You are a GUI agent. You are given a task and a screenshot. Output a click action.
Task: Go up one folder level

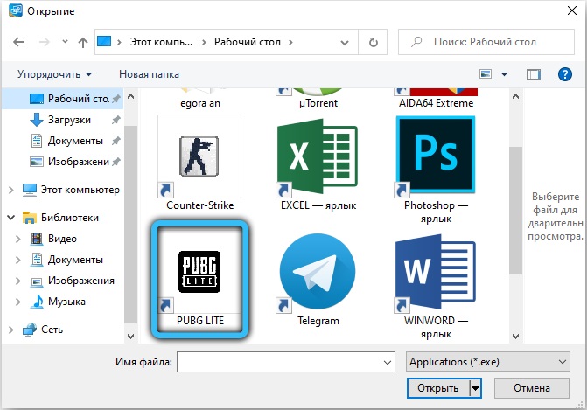click(83, 42)
